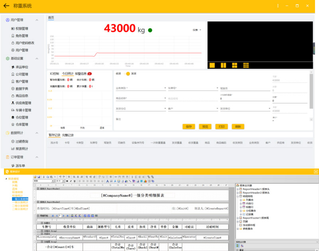The image size is (319, 251).
Task: Click the 打印 button
Action: pyautogui.click(x=221, y=127)
